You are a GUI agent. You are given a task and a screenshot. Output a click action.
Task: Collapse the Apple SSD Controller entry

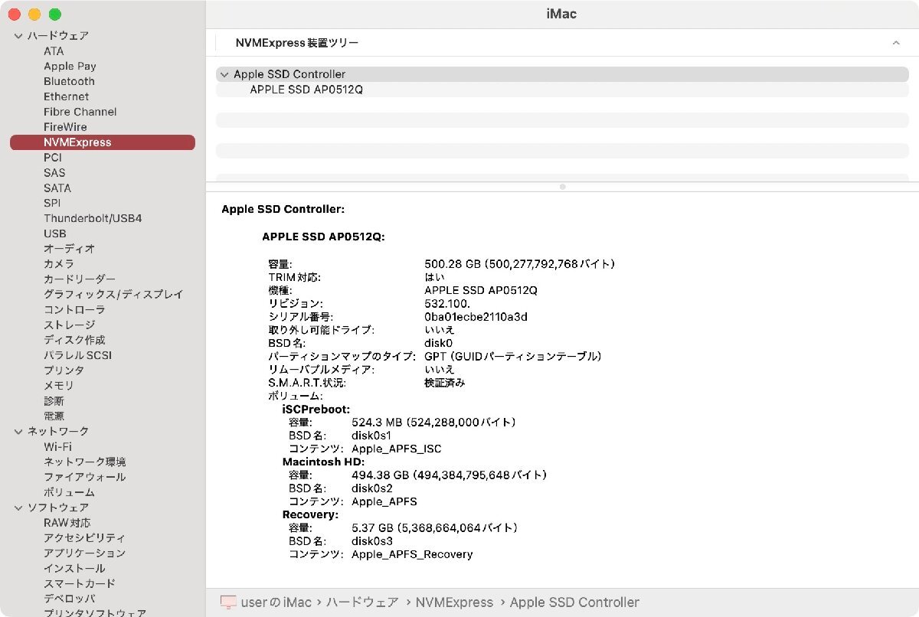point(224,74)
